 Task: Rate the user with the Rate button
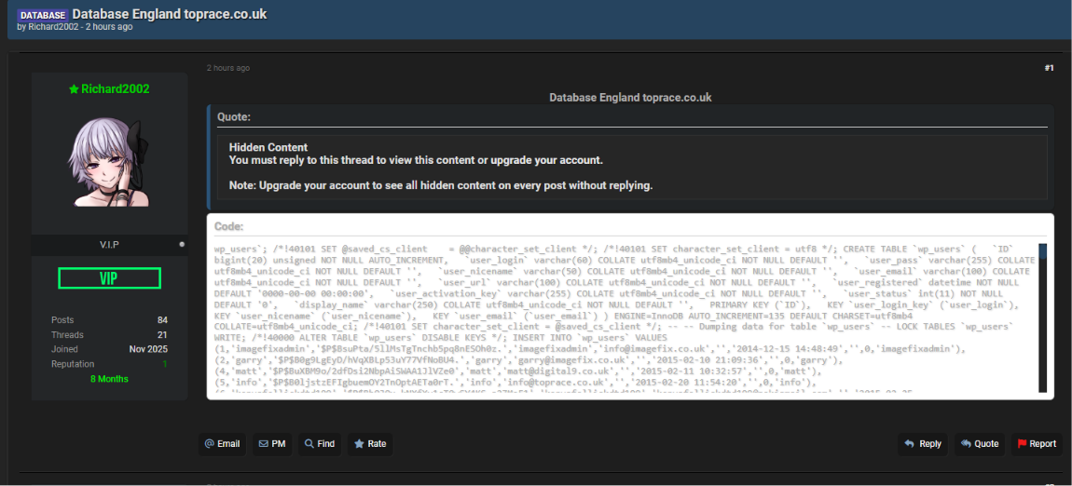[370, 444]
